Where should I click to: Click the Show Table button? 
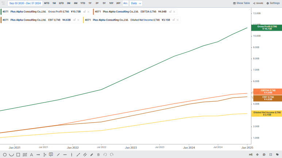[242, 3]
